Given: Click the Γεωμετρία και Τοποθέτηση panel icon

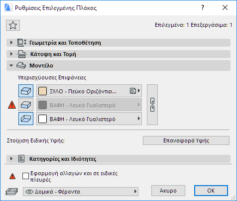Looking at the screenshot, I should coord(21,43).
